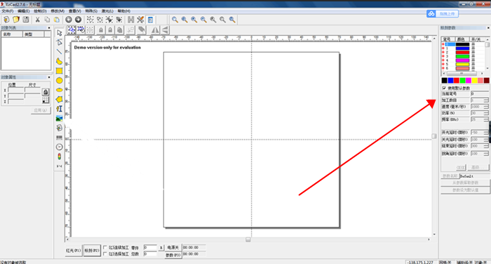Toggle the 使用默认参数 checkbox
Image resolution: width=491 pixels, height=264 pixels.
(444, 88)
